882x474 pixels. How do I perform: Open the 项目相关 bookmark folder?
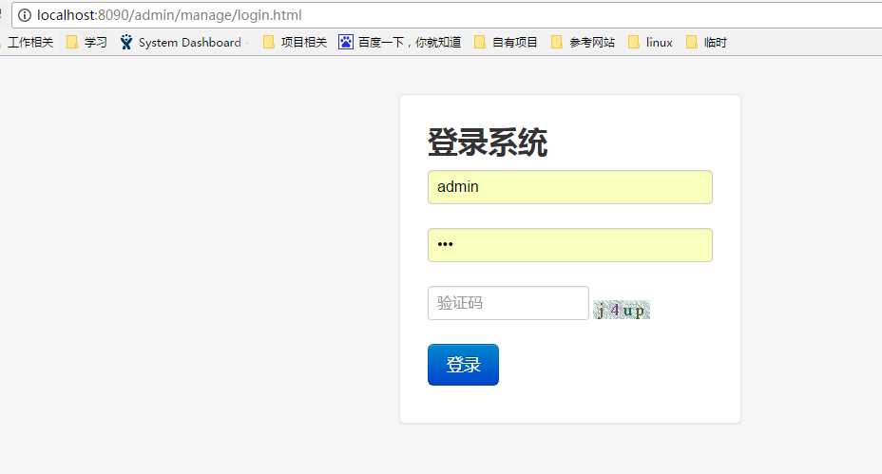coord(296,43)
